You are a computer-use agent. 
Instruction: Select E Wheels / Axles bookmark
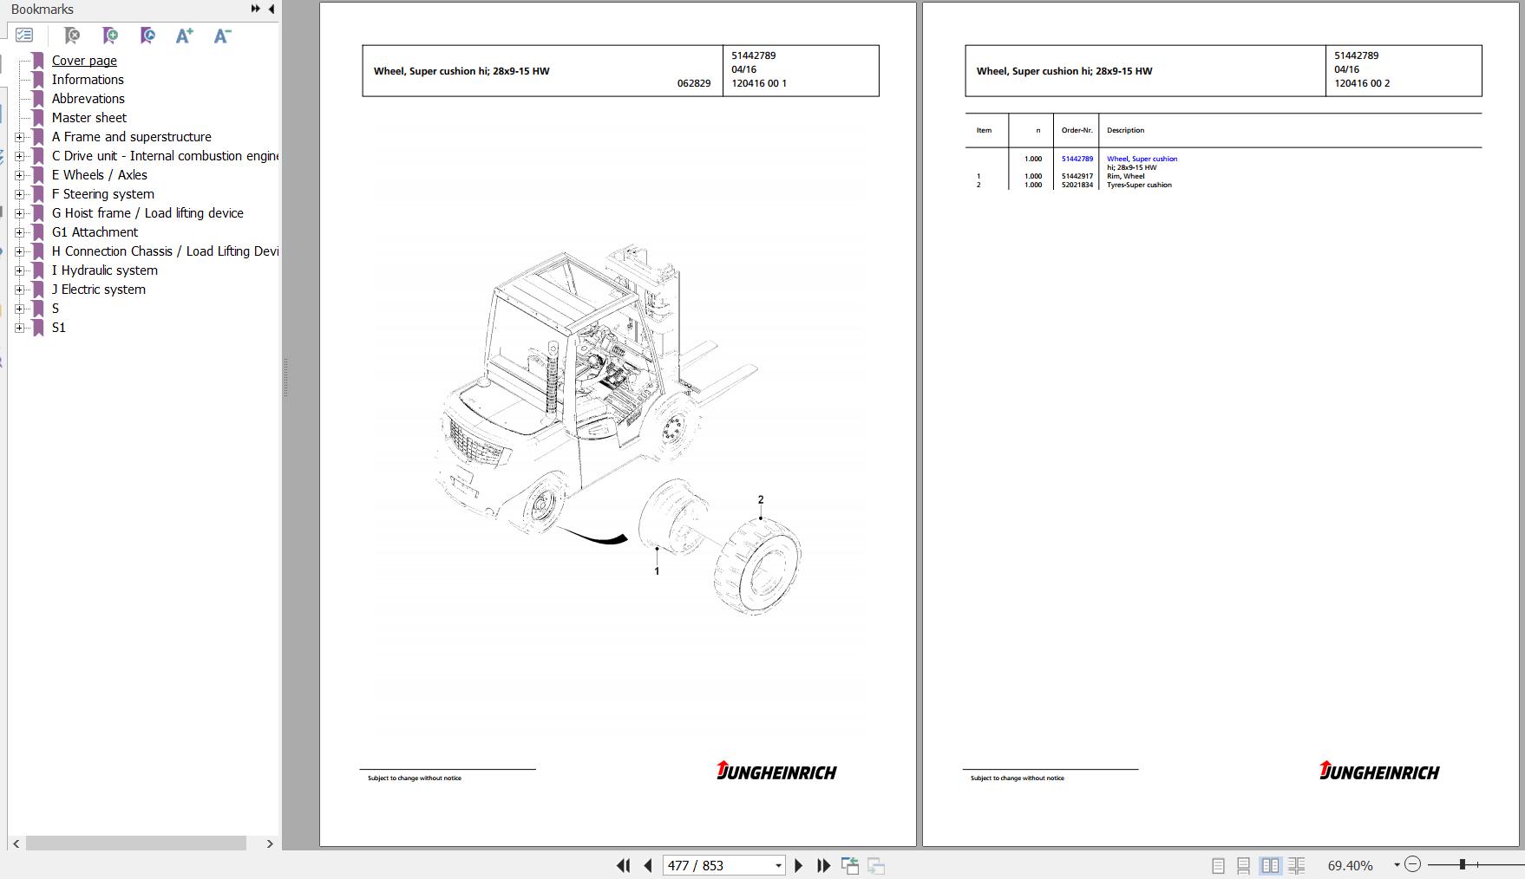(100, 175)
